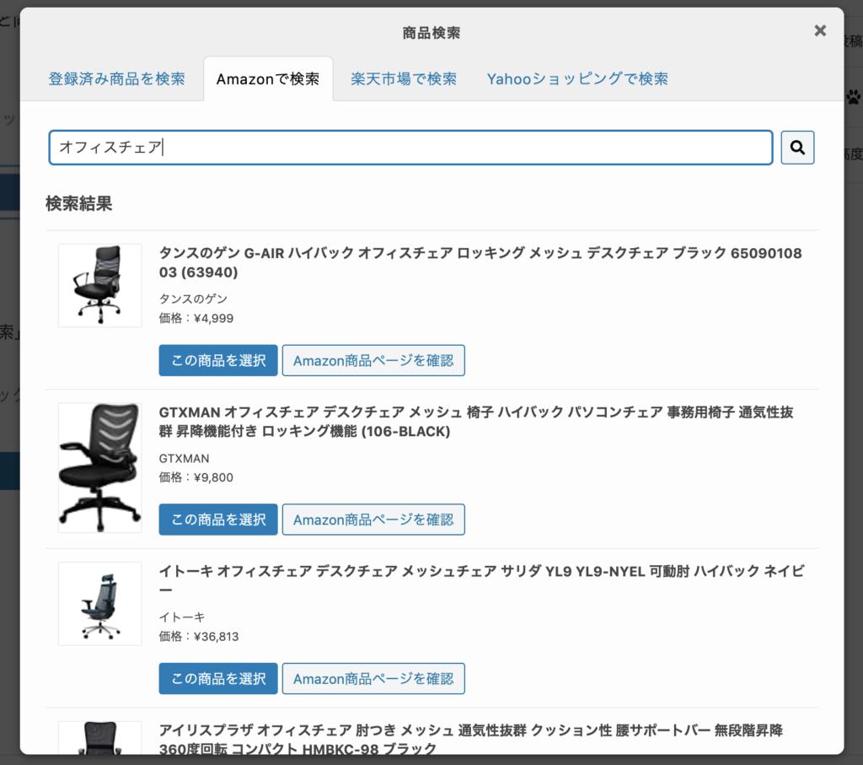Check Amazon product page for イトーキ chair
Image resolution: width=863 pixels, height=765 pixels.
[x=373, y=678]
